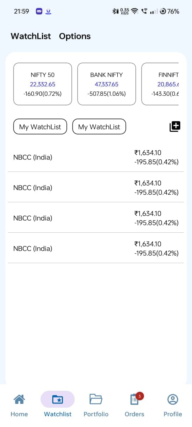Open the first NBCC (India) row

click(96, 157)
